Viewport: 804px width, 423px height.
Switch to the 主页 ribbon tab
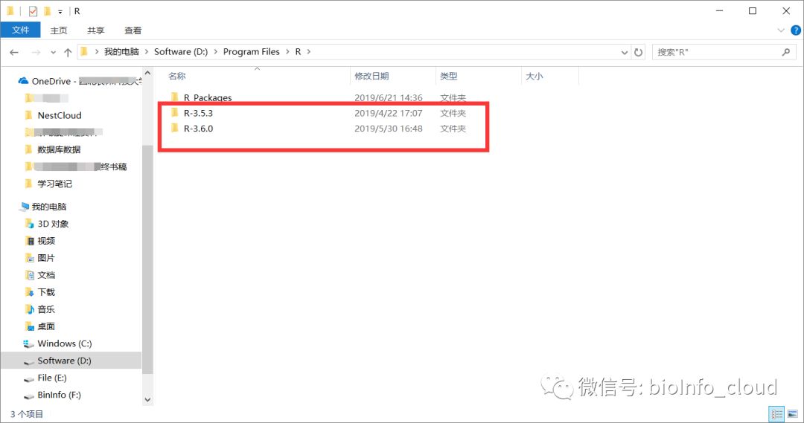point(59,30)
